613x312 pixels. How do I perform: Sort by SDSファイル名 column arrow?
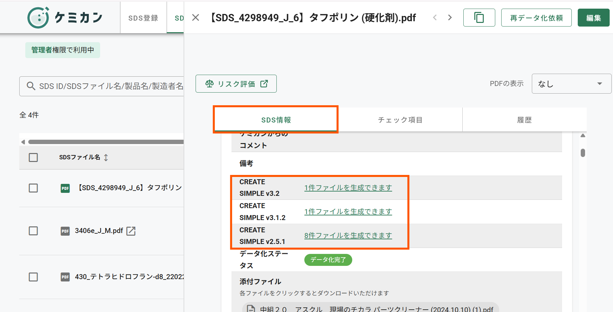(106, 157)
